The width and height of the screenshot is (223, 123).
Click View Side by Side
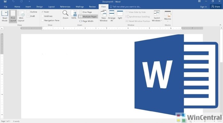136,12
